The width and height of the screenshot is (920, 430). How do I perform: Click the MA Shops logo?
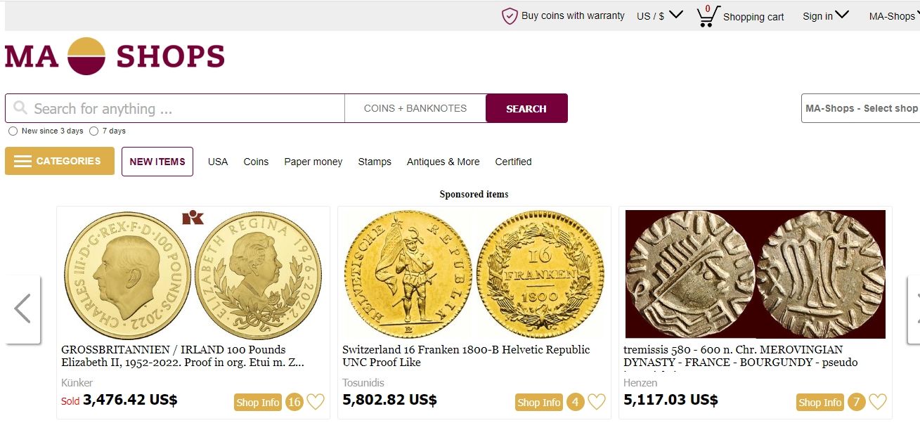pyautogui.click(x=115, y=56)
